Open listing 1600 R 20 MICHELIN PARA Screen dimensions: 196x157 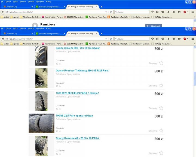[x=77, y=93]
